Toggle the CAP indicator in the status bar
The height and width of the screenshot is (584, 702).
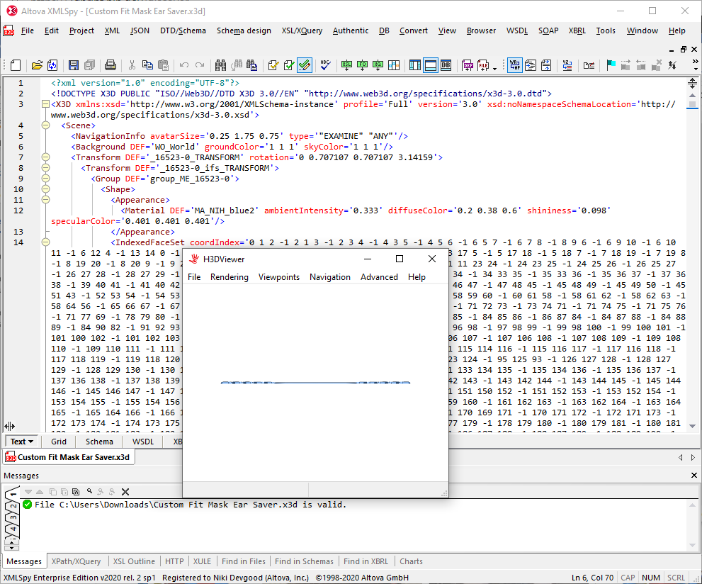pos(628,578)
